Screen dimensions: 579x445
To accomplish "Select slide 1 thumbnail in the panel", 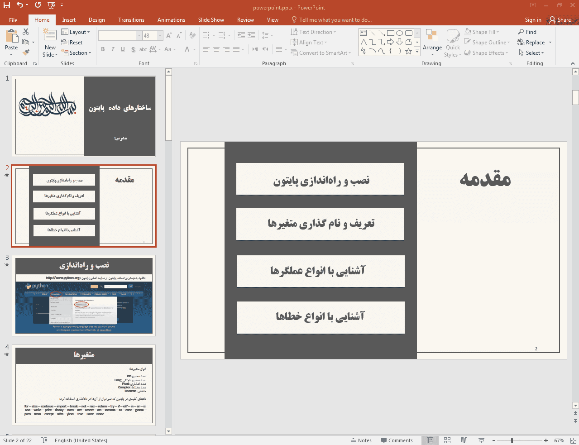I will pos(84,116).
